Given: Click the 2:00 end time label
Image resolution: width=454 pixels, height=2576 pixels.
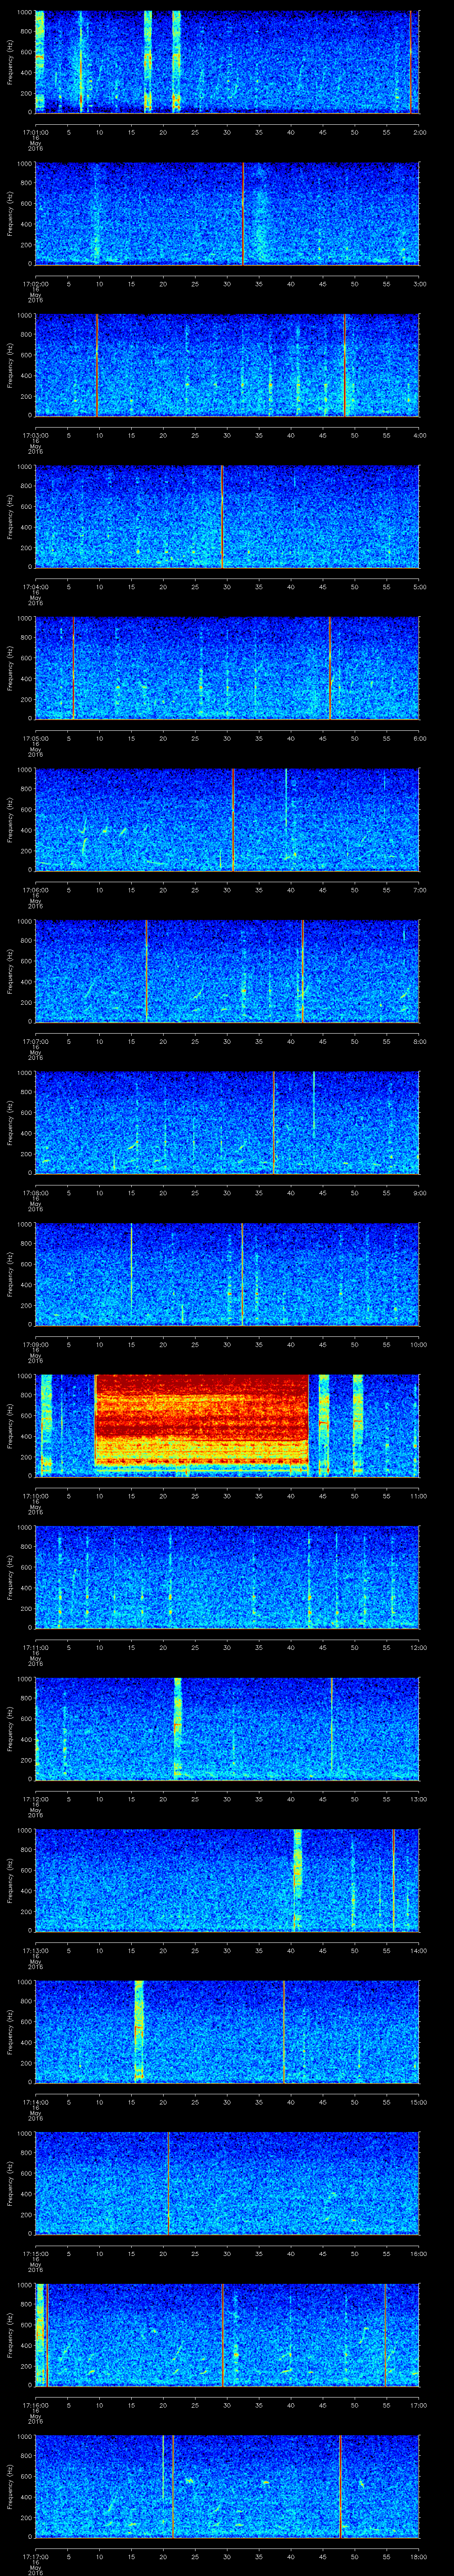Looking at the screenshot, I should [x=419, y=131].
